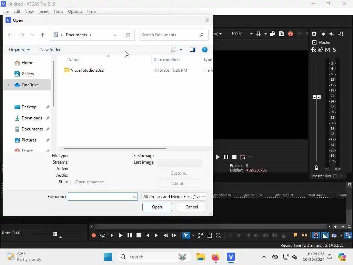Click Copy Snapshot icon in preview toolbar
The width and height of the screenshot is (353, 265).
pyautogui.click(x=272, y=34)
